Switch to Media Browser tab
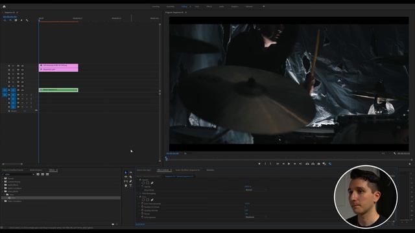This screenshot has width=415, height=233. [36, 170]
